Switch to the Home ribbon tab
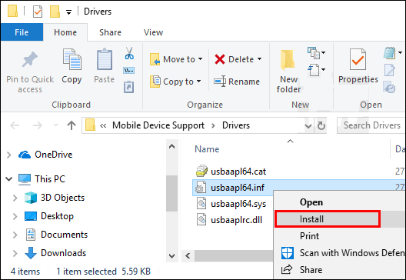Viewport: 406px width, 280px height. point(65,32)
